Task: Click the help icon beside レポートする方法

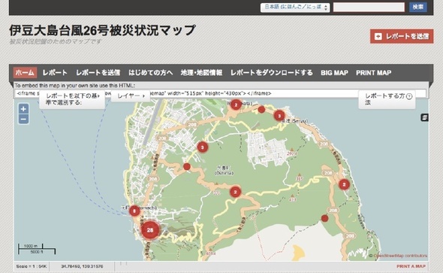Action: 409,96
